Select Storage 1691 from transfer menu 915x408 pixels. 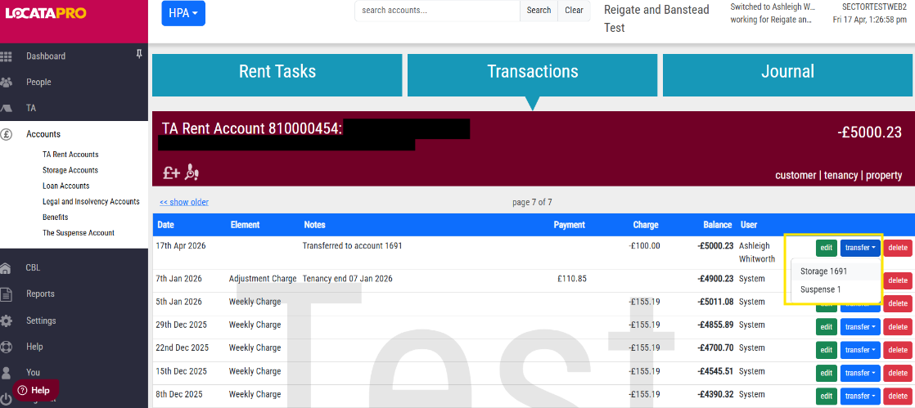pyautogui.click(x=823, y=271)
